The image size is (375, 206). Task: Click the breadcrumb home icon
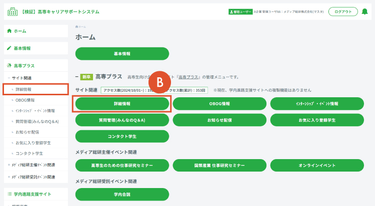tap(76, 27)
